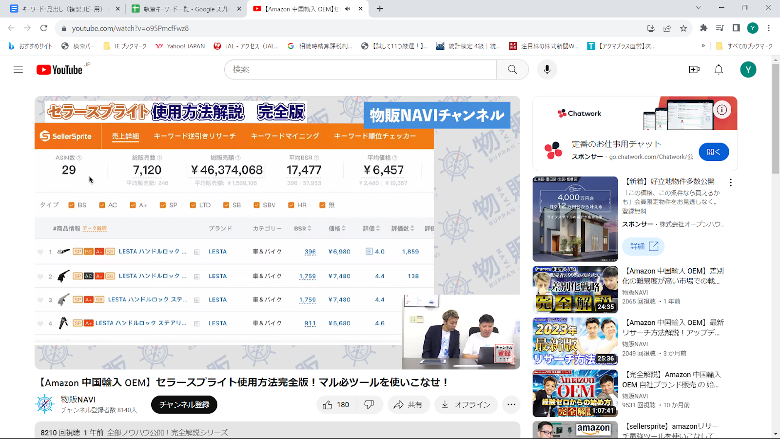Open Yahoo! JAPAN bookmark
Image resolution: width=780 pixels, height=439 pixels.
coord(180,46)
